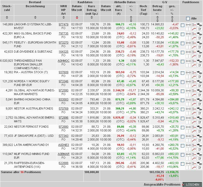Click edit note icon for RAIFFEISEN-EURASIEN-AKTIENFONDS row
The width and height of the screenshot is (203, 187).
(x=200, y=167)
